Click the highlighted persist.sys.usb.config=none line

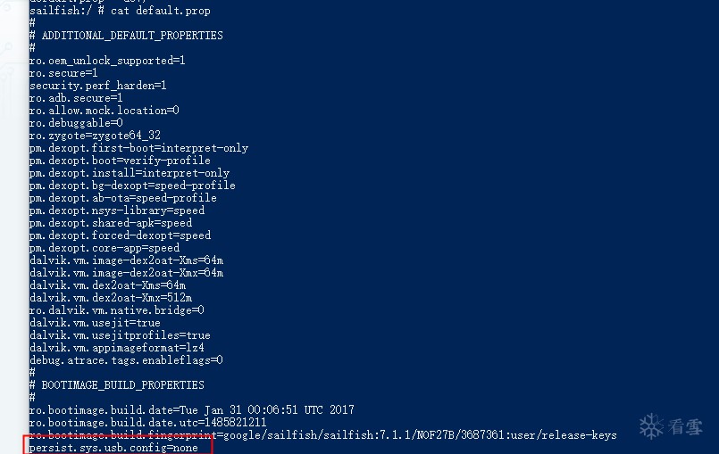pos(113,448)
